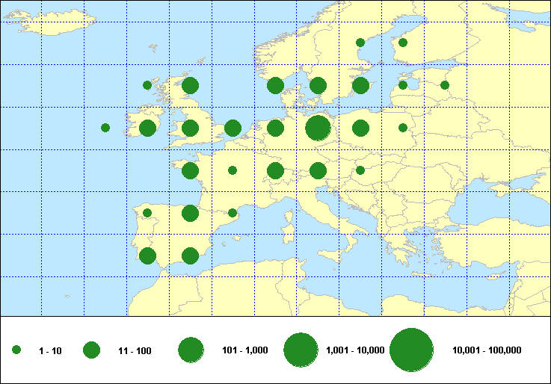Click the largest green circle over Germany
The image size is (551, 384).
[318, 128]
